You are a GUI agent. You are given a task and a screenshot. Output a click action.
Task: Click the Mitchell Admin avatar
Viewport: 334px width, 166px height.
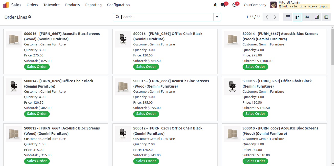(273, 5)
